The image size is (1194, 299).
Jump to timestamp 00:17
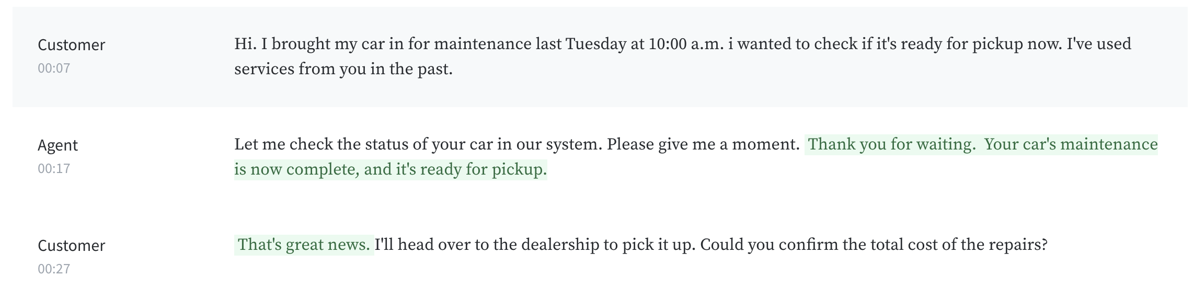click(54, 169)
